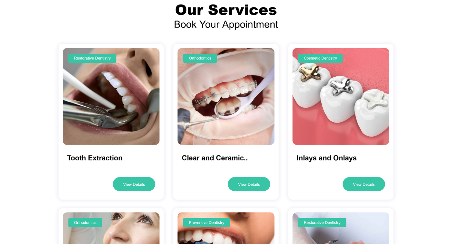Select the Tooth Extraction photo thumbnail

(x=111, y=96)
